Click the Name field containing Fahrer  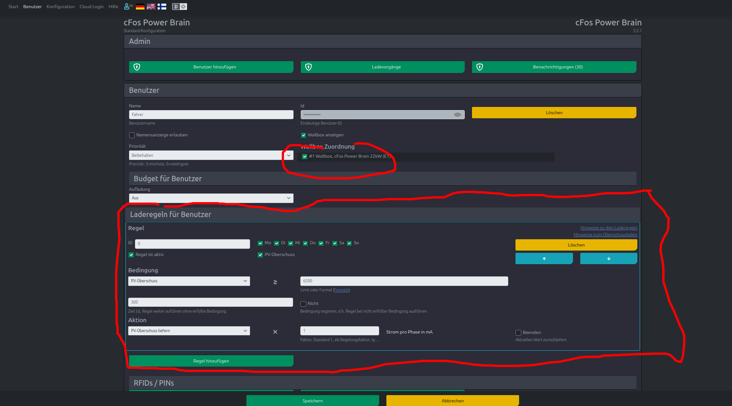(211, 115)
